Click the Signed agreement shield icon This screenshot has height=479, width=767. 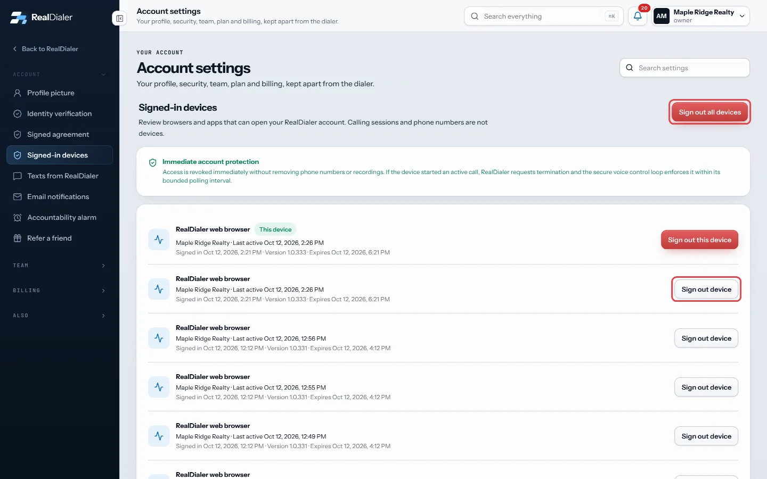point(18,134)
